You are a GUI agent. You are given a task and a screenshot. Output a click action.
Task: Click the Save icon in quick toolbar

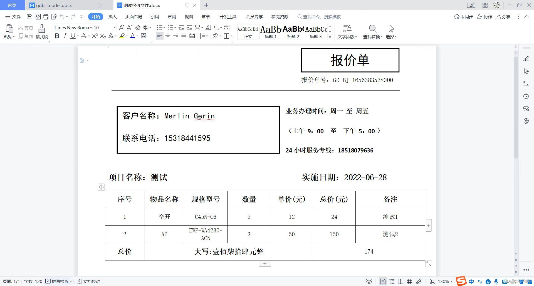(x=29, y=17)
